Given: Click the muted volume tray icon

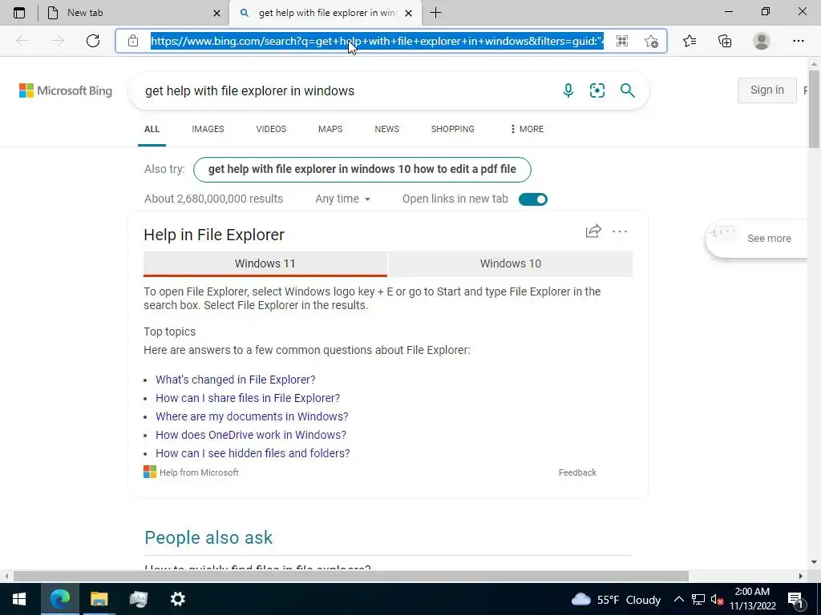Looking at the screenshot, I should pyautogui.click(x=717, y=599).
